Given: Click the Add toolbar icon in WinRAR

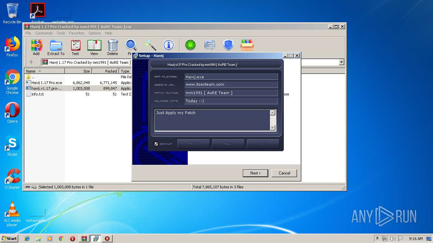Looking at the screenshot, I should click(36, 47).
